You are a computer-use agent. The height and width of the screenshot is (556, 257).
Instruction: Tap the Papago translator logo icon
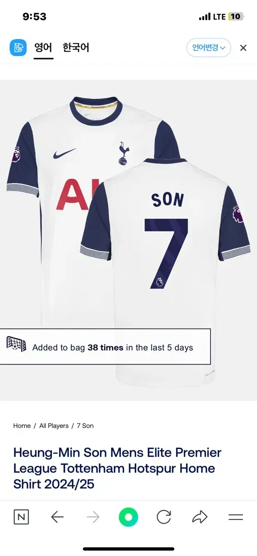[x=19, y=48]
